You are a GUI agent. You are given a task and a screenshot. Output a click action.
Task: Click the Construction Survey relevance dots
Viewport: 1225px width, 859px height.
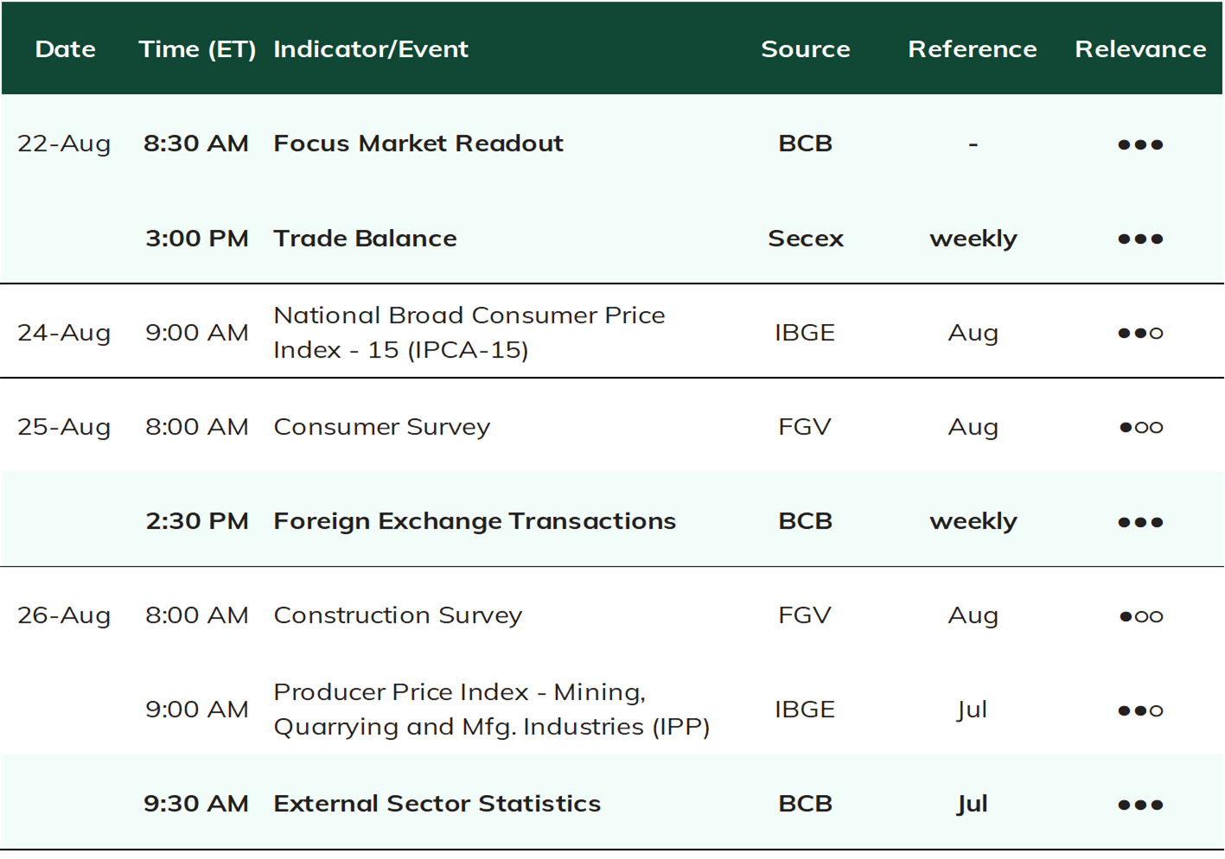[x=1140, y=616]
